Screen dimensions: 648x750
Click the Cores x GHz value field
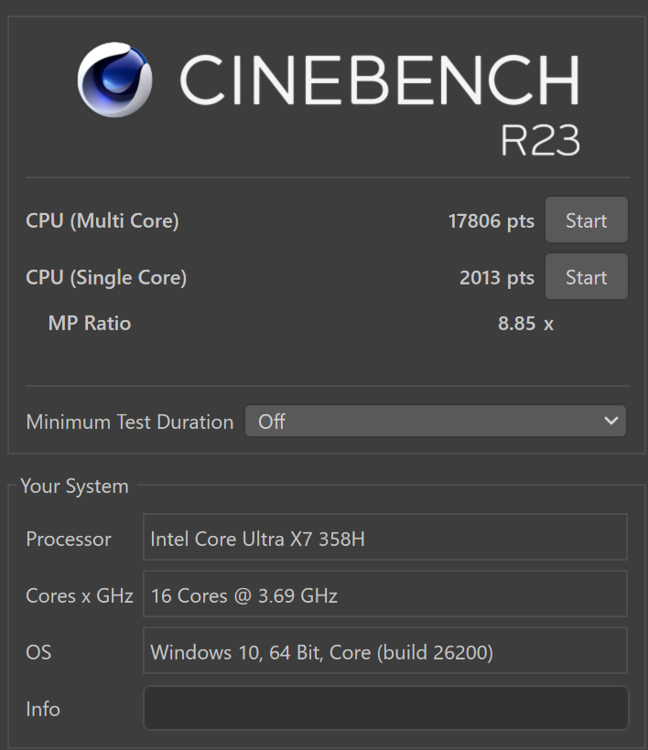(x=385, y=595)
